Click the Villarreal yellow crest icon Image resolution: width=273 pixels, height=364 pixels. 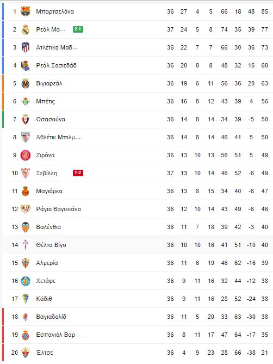tap(26, 83)
